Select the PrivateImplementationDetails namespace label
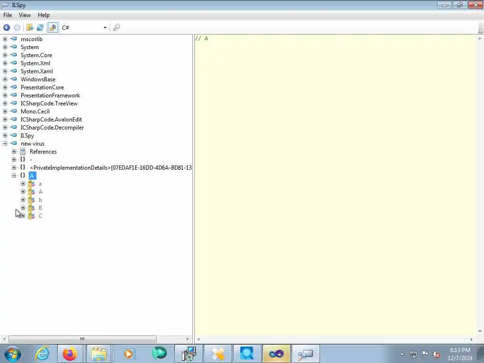Viewport: 484px width, 363px height. 111,168
